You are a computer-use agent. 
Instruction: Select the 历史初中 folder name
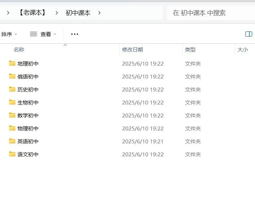click(28, 89)
